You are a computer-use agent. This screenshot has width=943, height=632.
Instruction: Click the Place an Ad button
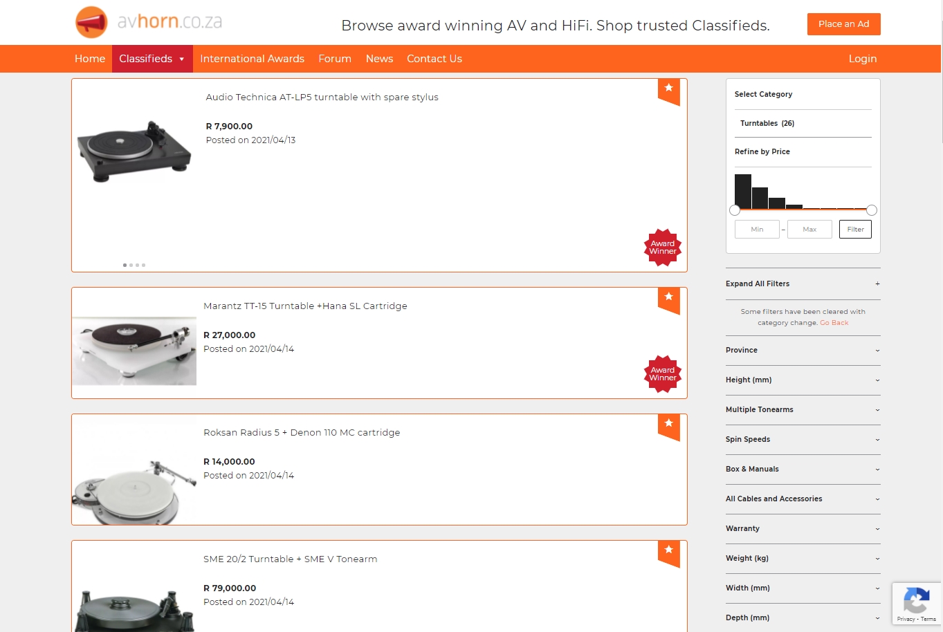843,24
